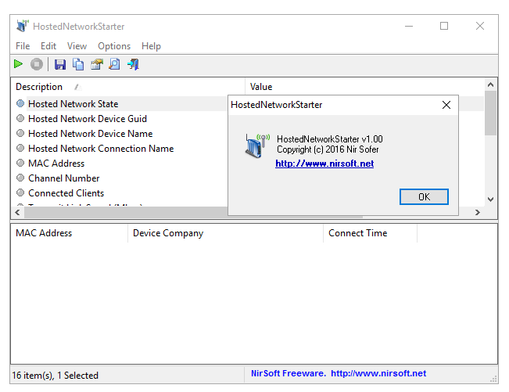The height and width of the screenshot is (392, 509).
Task: Sort by Description column header
Action: pyautogui.click(x=128, y=87)
